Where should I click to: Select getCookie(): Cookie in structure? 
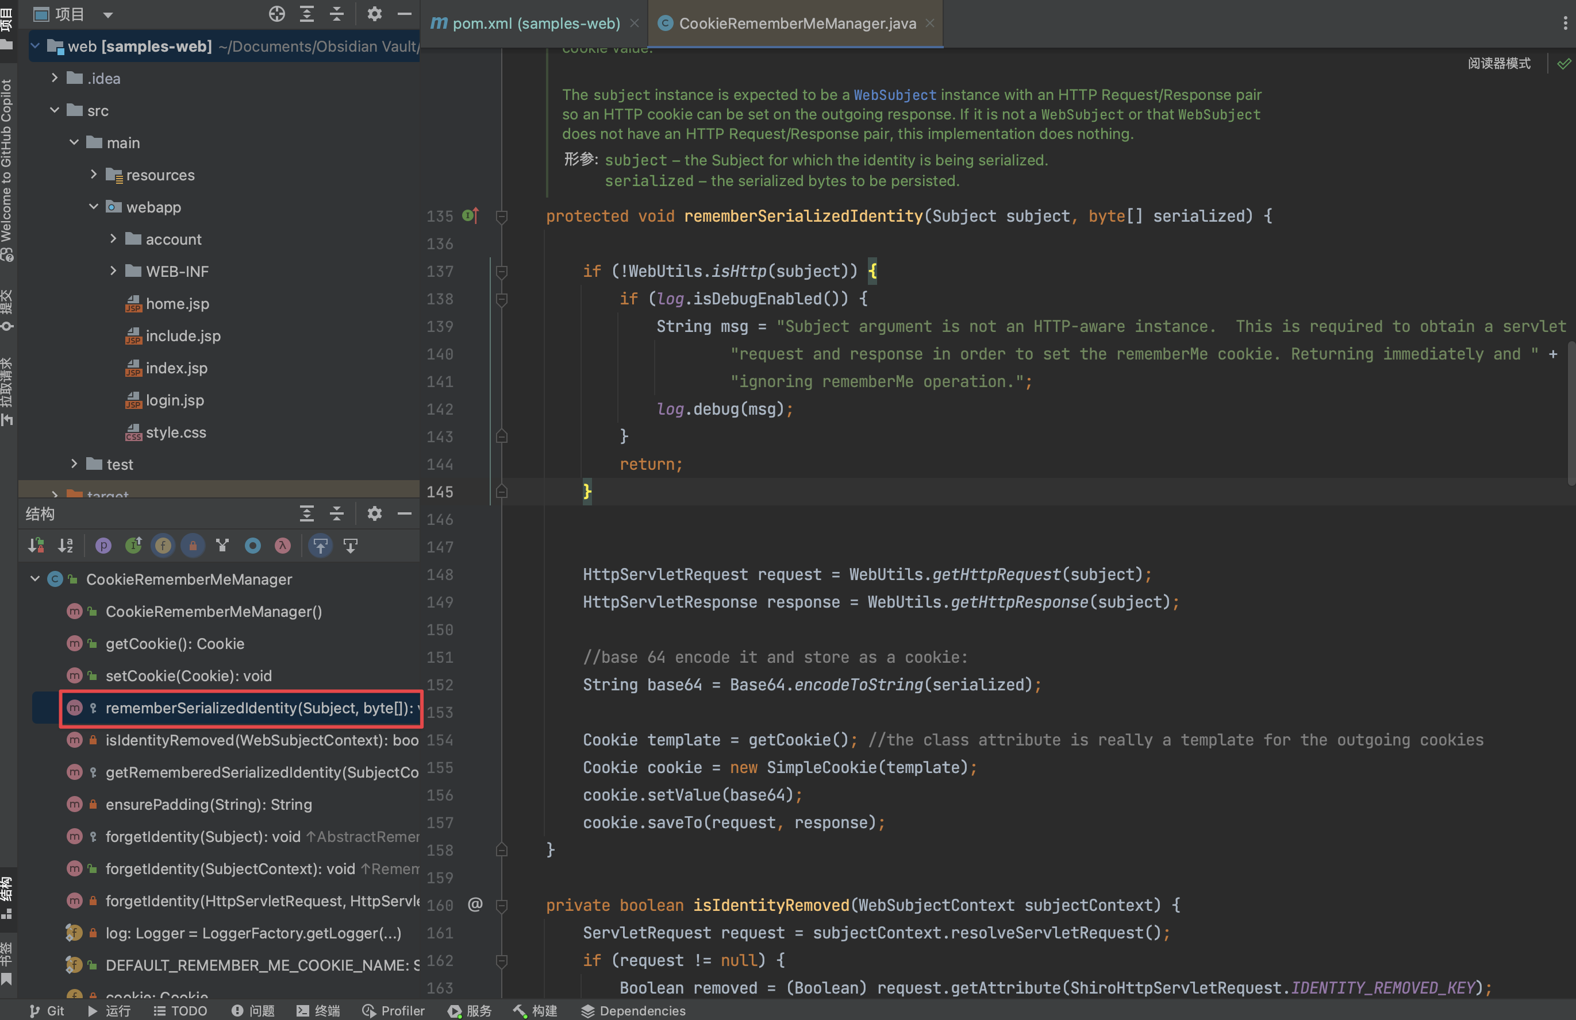[x=175, y=643]
